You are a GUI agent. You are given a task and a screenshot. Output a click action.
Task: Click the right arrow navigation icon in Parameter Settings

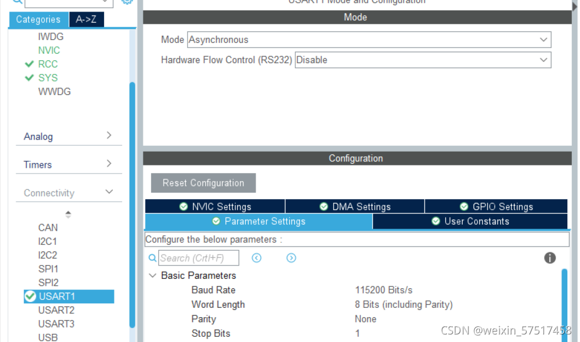pos(291,258)
